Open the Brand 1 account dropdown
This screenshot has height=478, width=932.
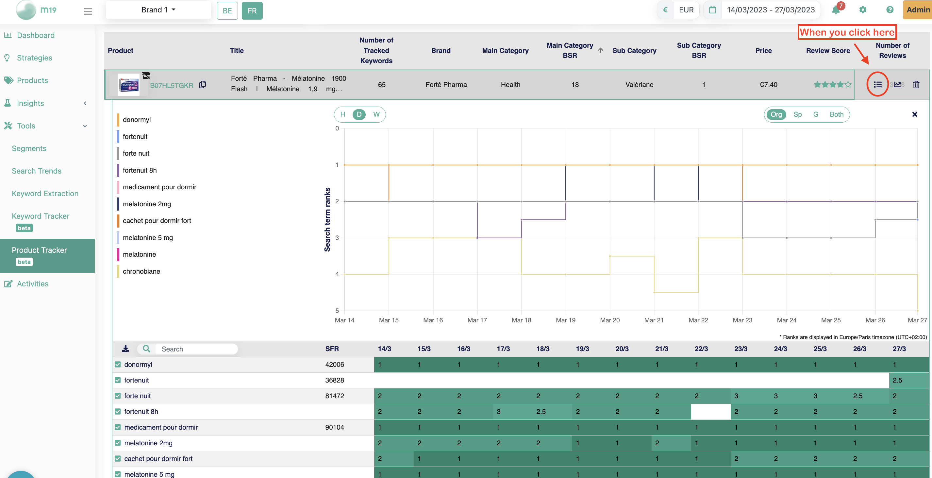tap(158, 10)
